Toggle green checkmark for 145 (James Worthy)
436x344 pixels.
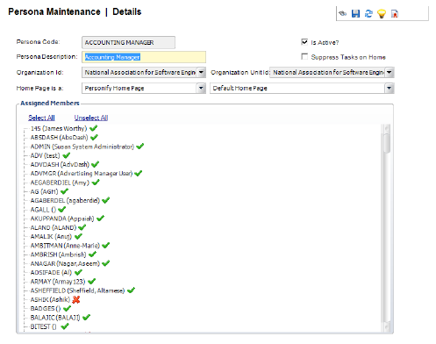(x=94, y=128)
